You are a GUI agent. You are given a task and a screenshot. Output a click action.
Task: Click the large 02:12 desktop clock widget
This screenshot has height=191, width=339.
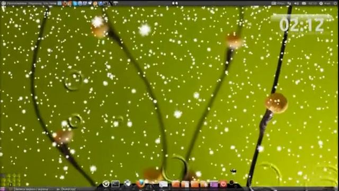[x=301, y=24]
